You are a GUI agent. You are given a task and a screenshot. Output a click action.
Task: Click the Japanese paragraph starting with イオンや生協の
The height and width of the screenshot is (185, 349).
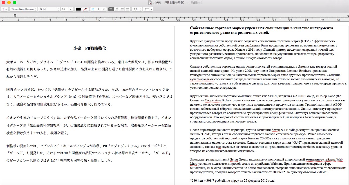coord(89,125)
